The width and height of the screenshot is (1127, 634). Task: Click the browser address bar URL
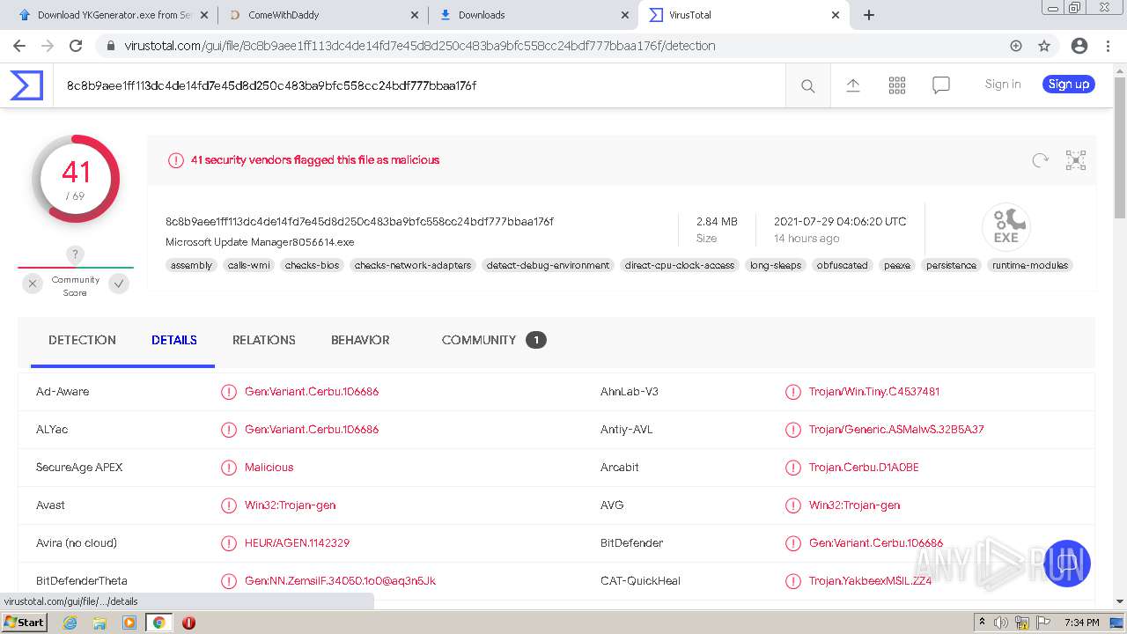420,46
